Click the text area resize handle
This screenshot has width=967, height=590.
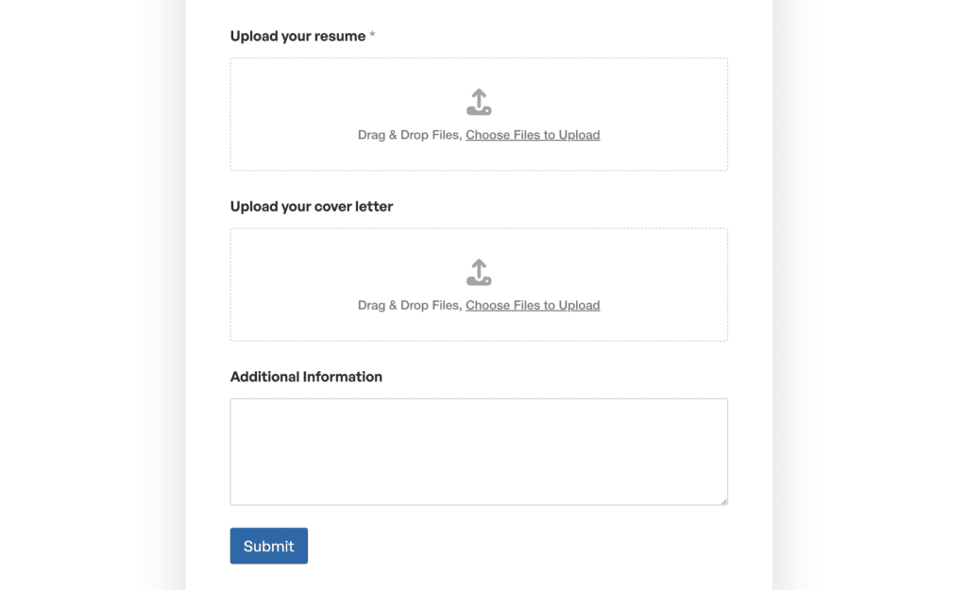pyautogui.click(x=723, y=500)
